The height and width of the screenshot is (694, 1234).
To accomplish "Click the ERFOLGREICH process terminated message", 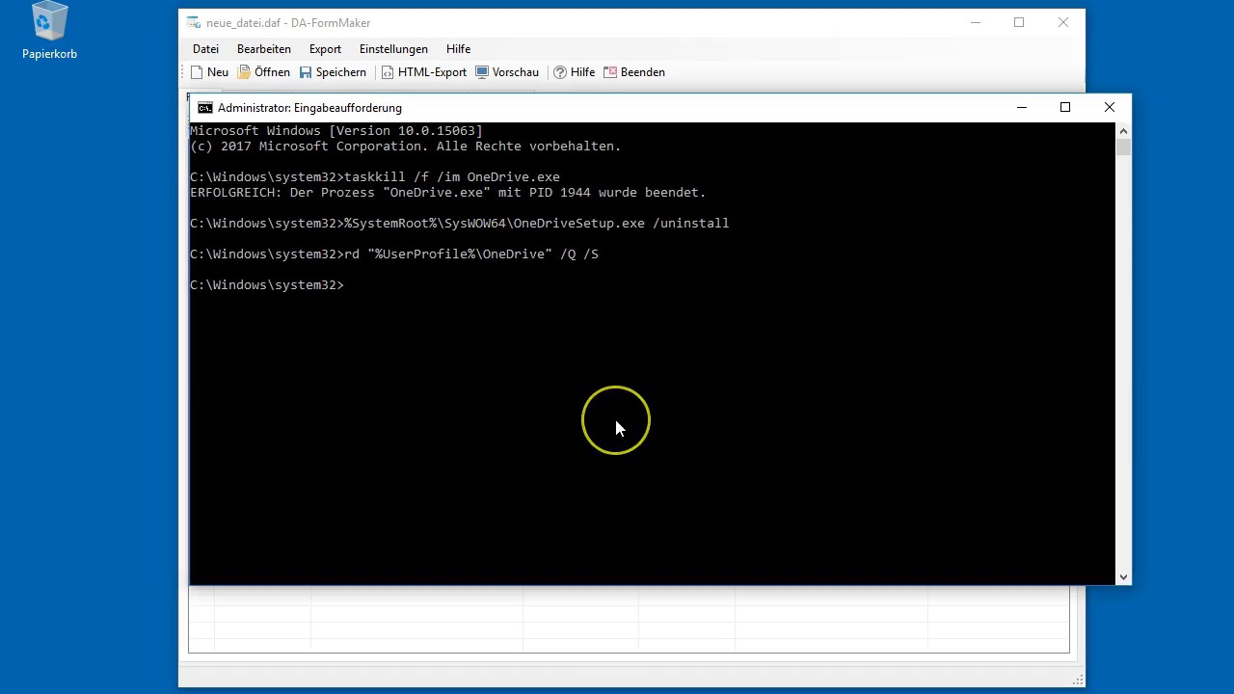I will coord(448,193).
